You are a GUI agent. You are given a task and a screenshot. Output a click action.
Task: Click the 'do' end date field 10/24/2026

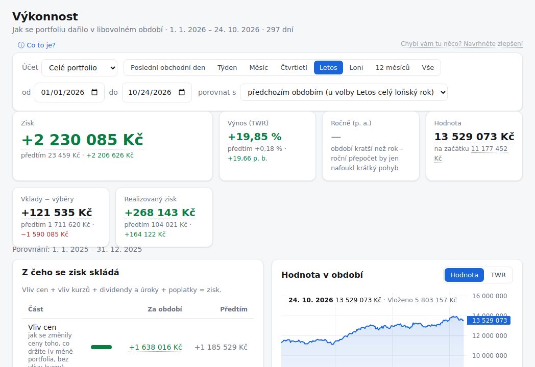157,92
